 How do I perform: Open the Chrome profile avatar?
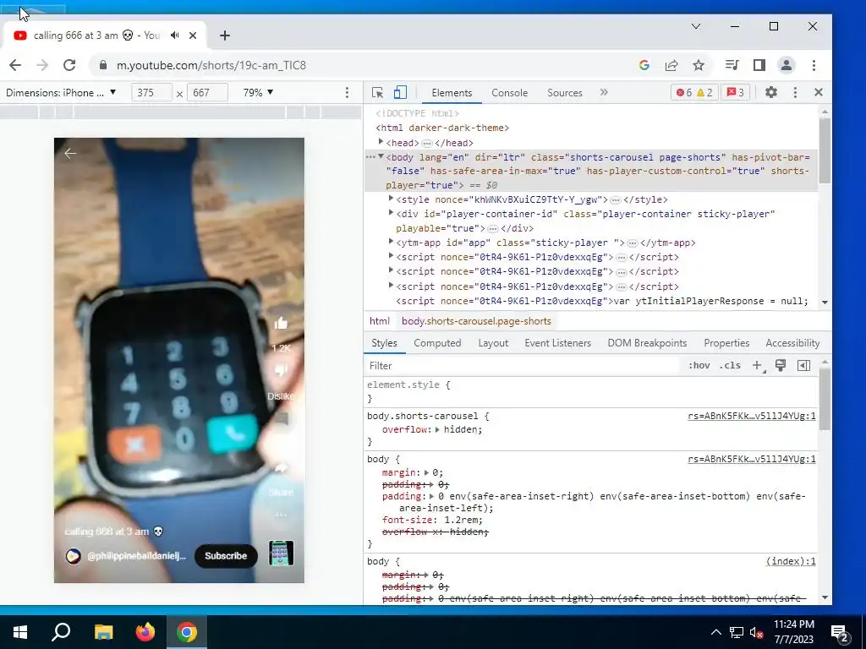click(x=786, y=65)
